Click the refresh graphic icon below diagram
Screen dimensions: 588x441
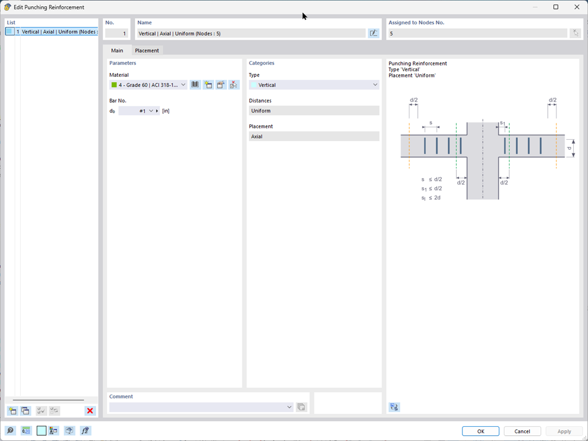coord(394,407)
